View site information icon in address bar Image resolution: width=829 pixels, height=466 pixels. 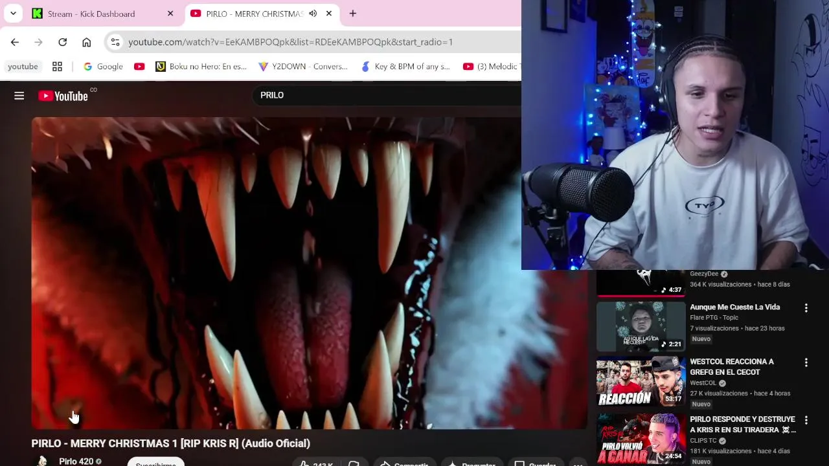115,42
